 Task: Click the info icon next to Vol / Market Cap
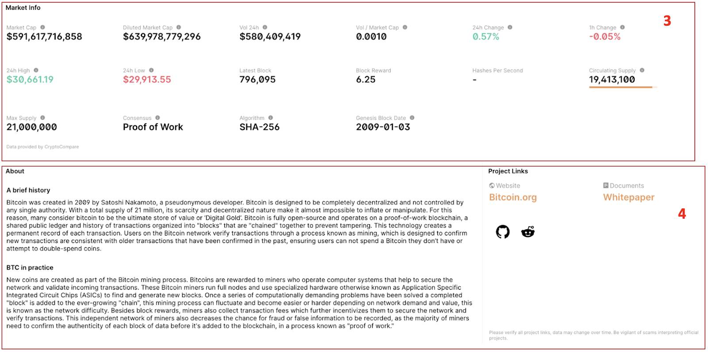[x=405, y=27]
